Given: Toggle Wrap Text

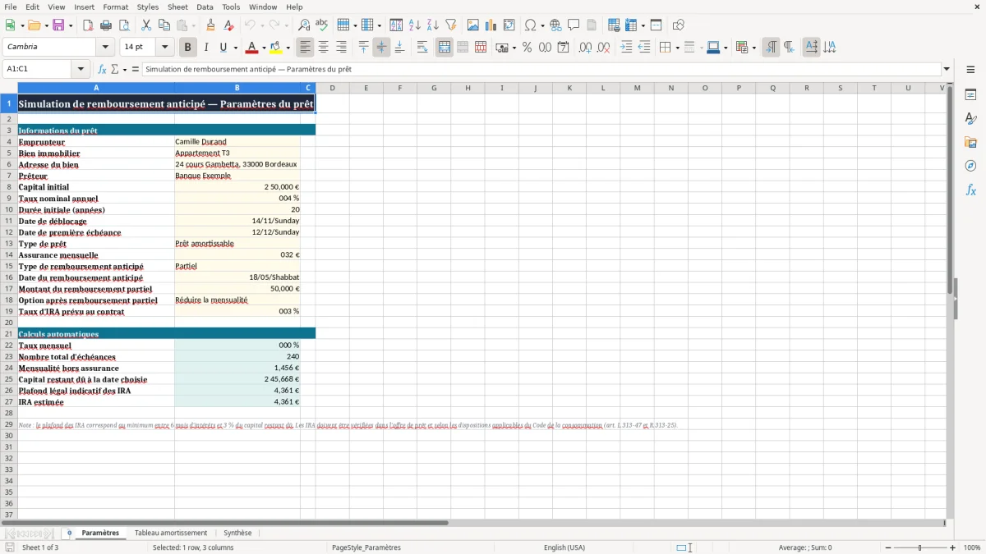Looking at the screenshot, I should tap(422, 48).
